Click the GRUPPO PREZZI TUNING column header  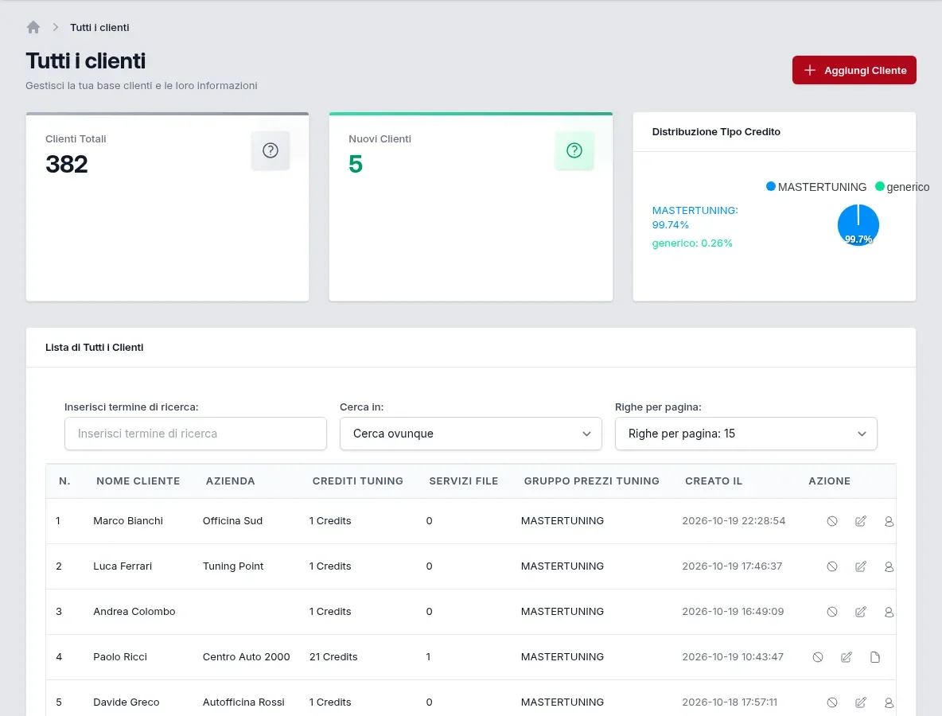[x=592, y=481]
